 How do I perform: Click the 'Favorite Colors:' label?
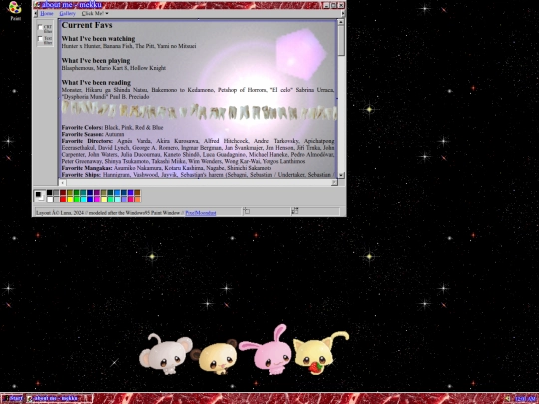[82, 127]
